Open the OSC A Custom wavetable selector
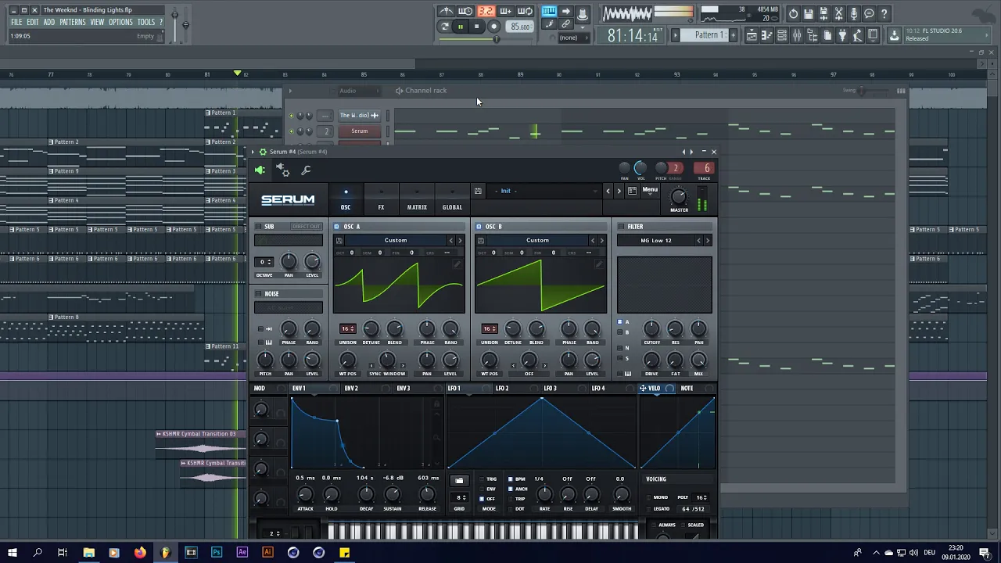The image size is (1001, 563). (x=396, y=240)
